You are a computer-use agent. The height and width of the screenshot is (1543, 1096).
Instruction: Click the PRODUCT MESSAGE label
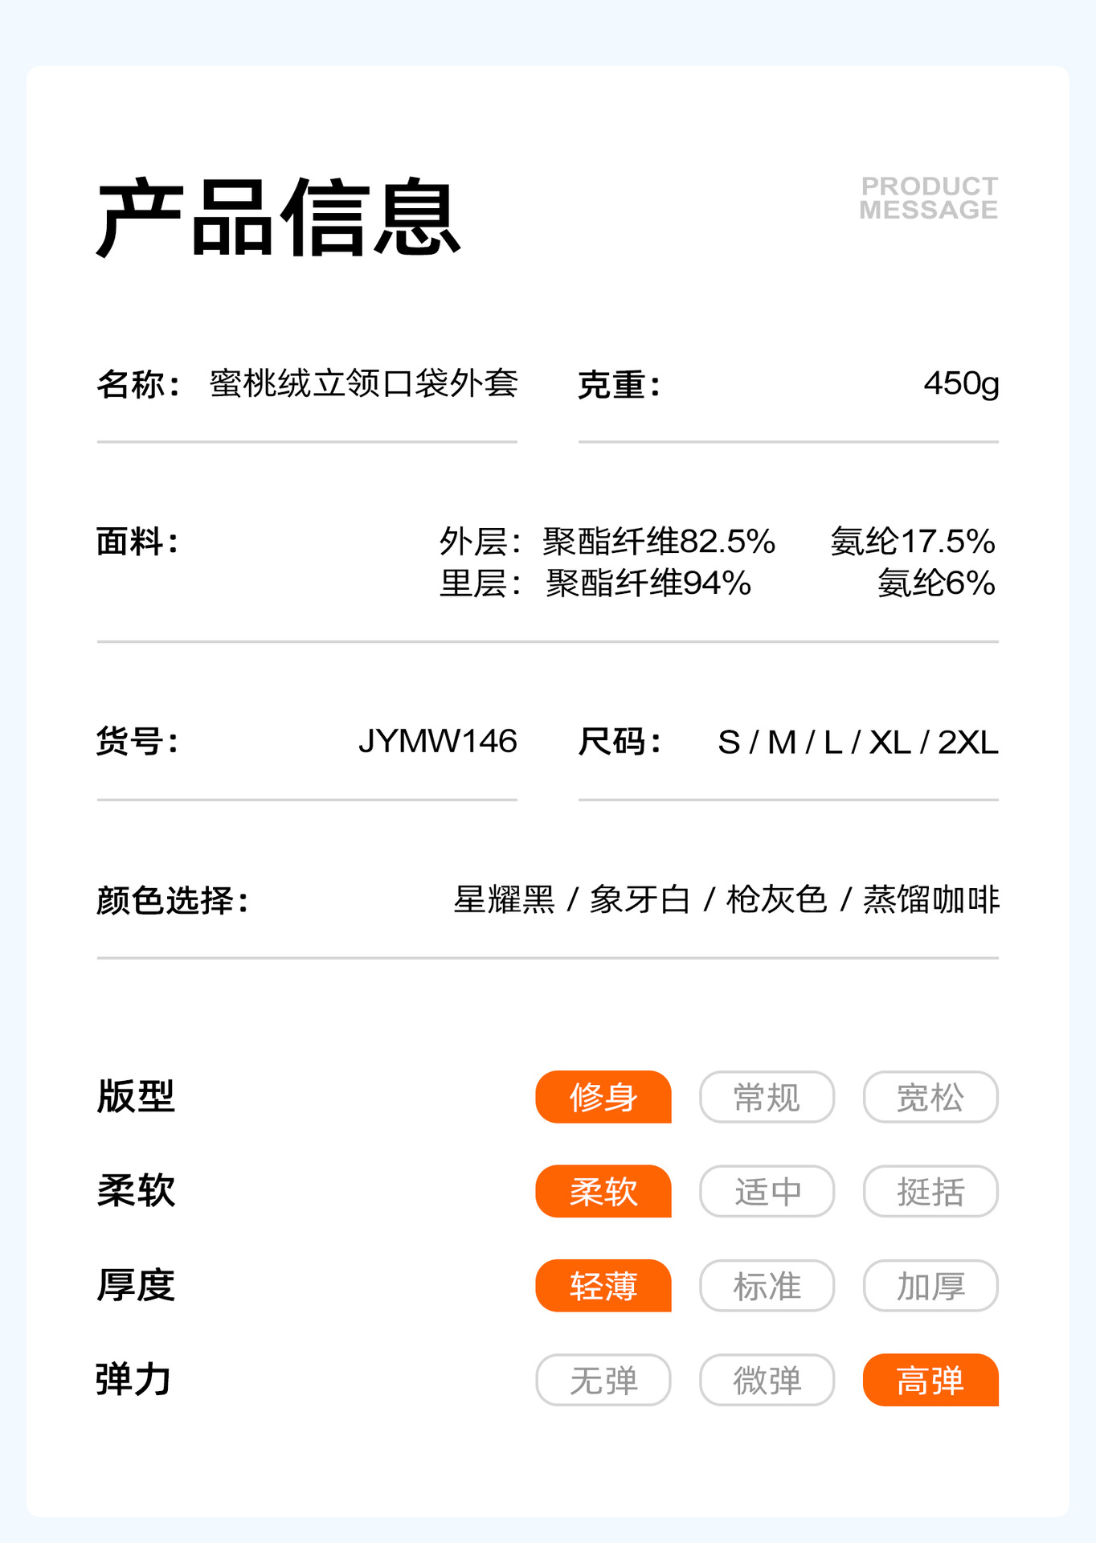[929, 198]
